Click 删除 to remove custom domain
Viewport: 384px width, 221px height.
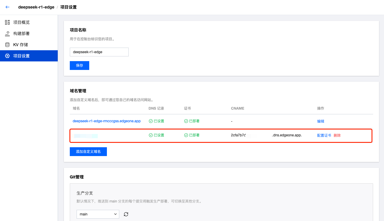click(x=337, y=135)
